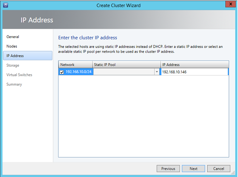Image resolution: width=238 pixels, height=177 pixels.
Task: Cancel the cluster wizard
Action: pos(218,169)
